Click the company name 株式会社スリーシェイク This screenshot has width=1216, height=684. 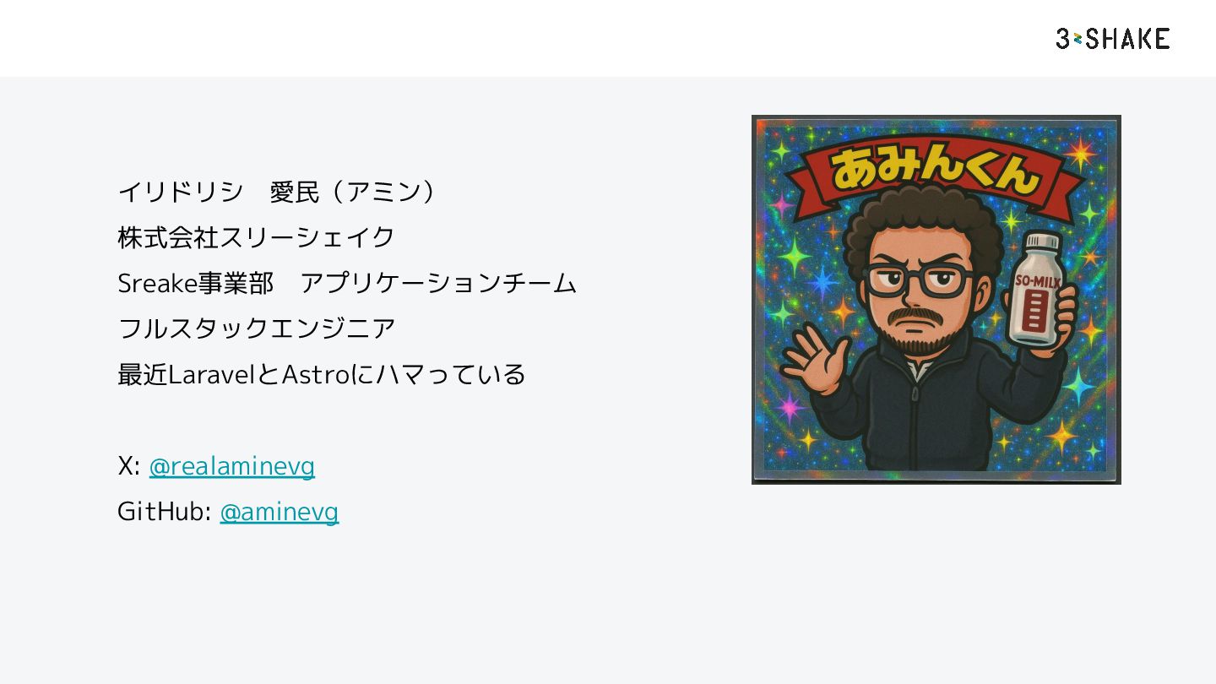coord(257,238)
